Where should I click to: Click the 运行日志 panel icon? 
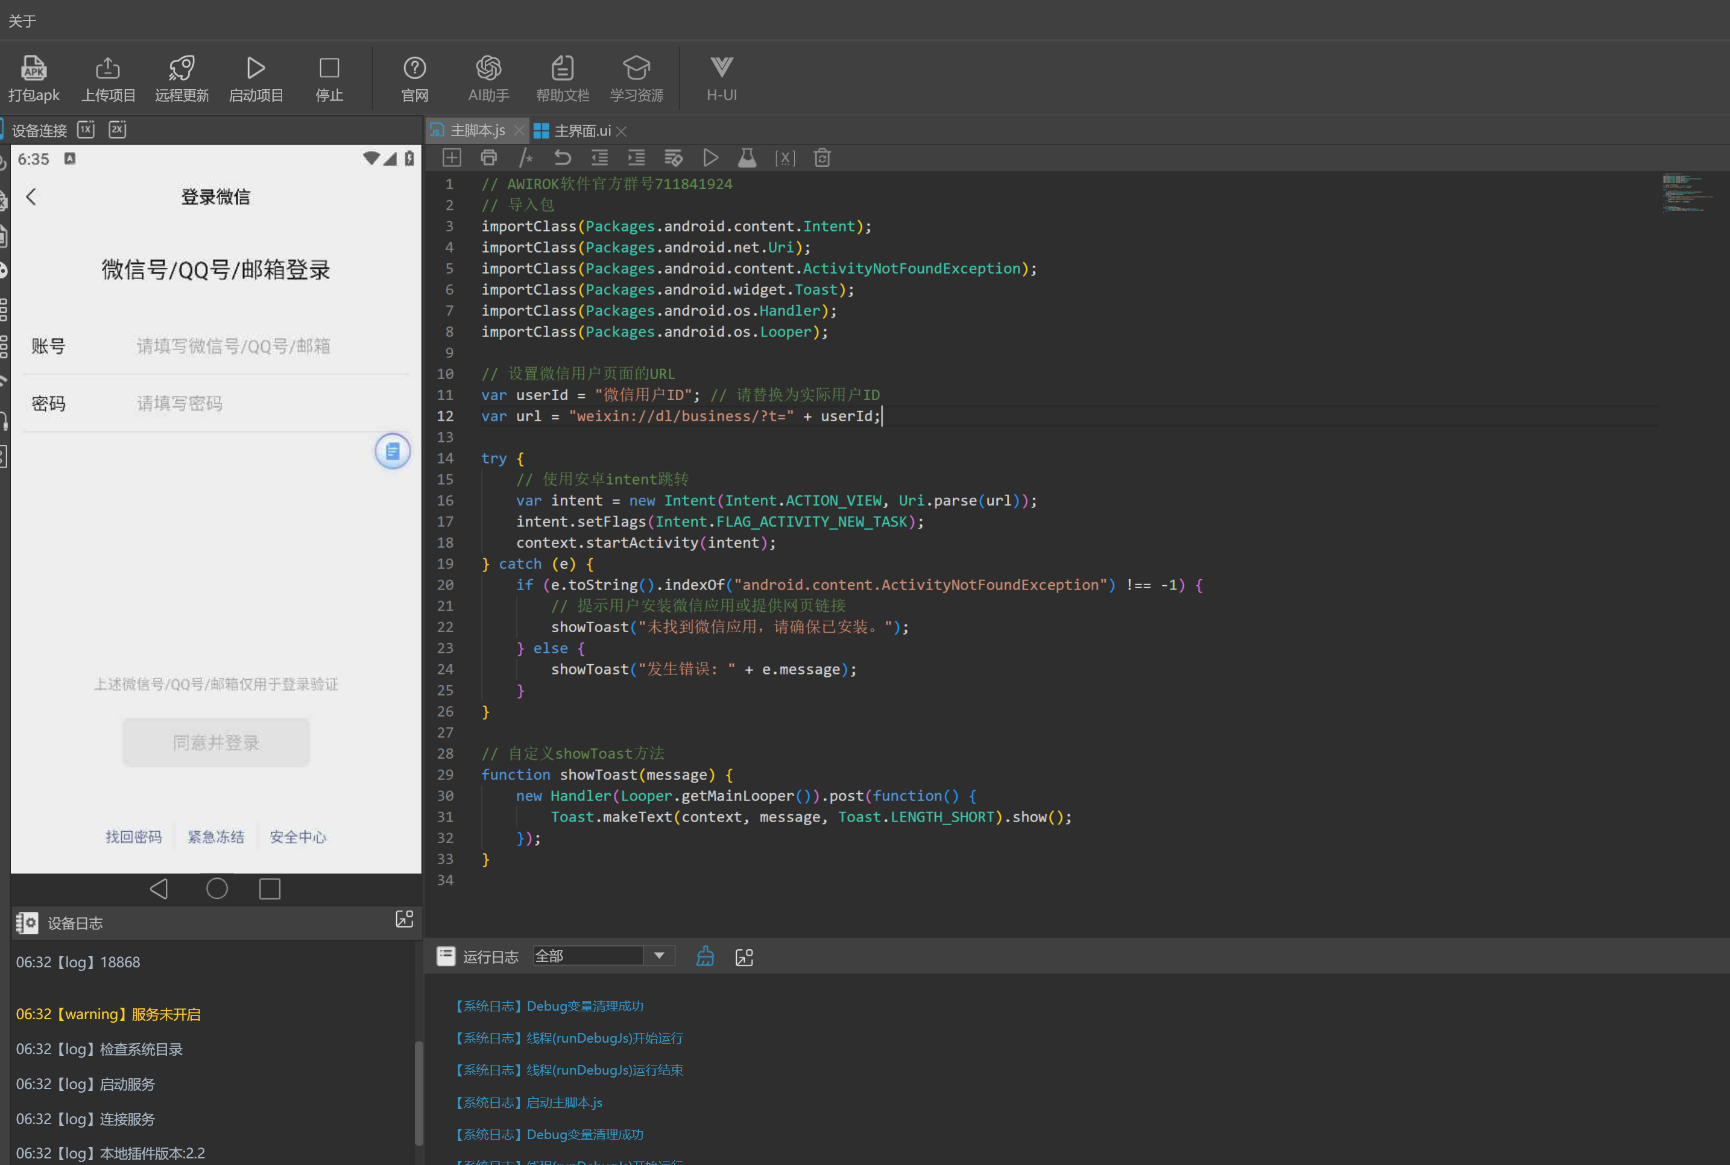(x=446, y=956)
